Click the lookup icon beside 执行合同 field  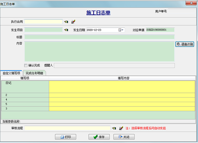[x=66, y=22]
